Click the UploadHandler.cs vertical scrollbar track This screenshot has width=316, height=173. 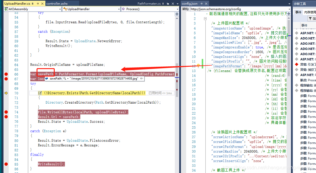pos(177,131)
